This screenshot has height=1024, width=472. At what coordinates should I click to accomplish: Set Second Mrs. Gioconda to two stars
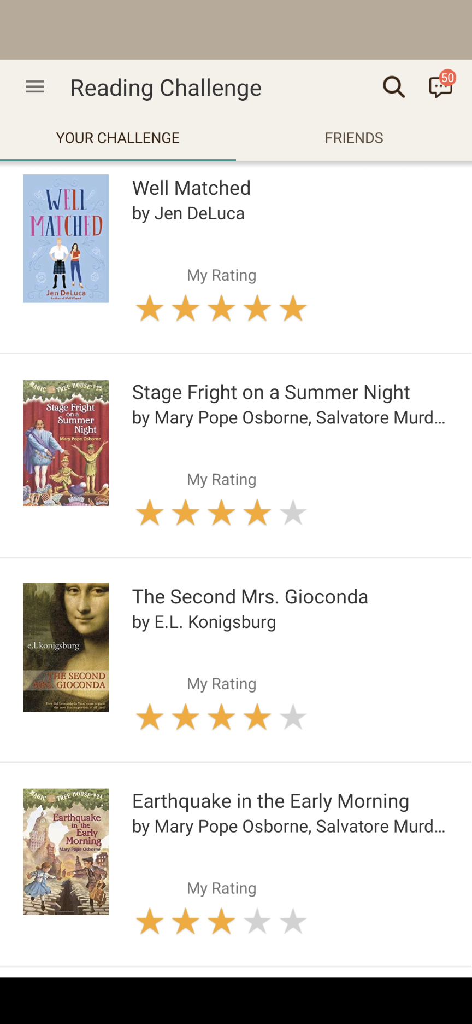pos(186,717)
